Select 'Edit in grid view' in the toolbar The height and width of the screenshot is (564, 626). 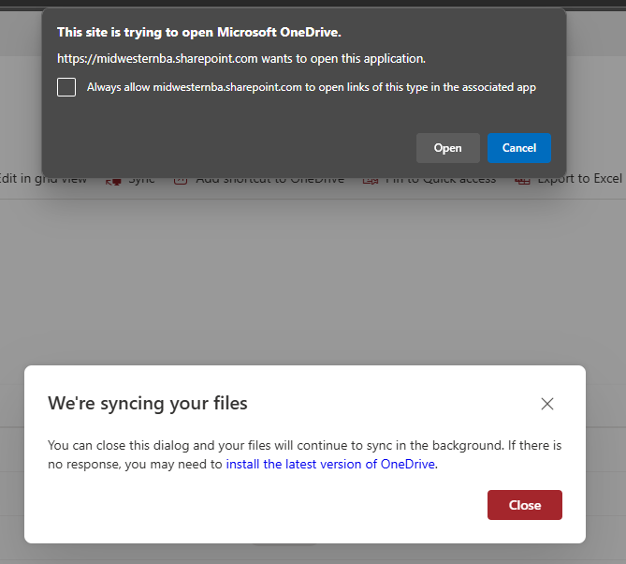[44, 179]
